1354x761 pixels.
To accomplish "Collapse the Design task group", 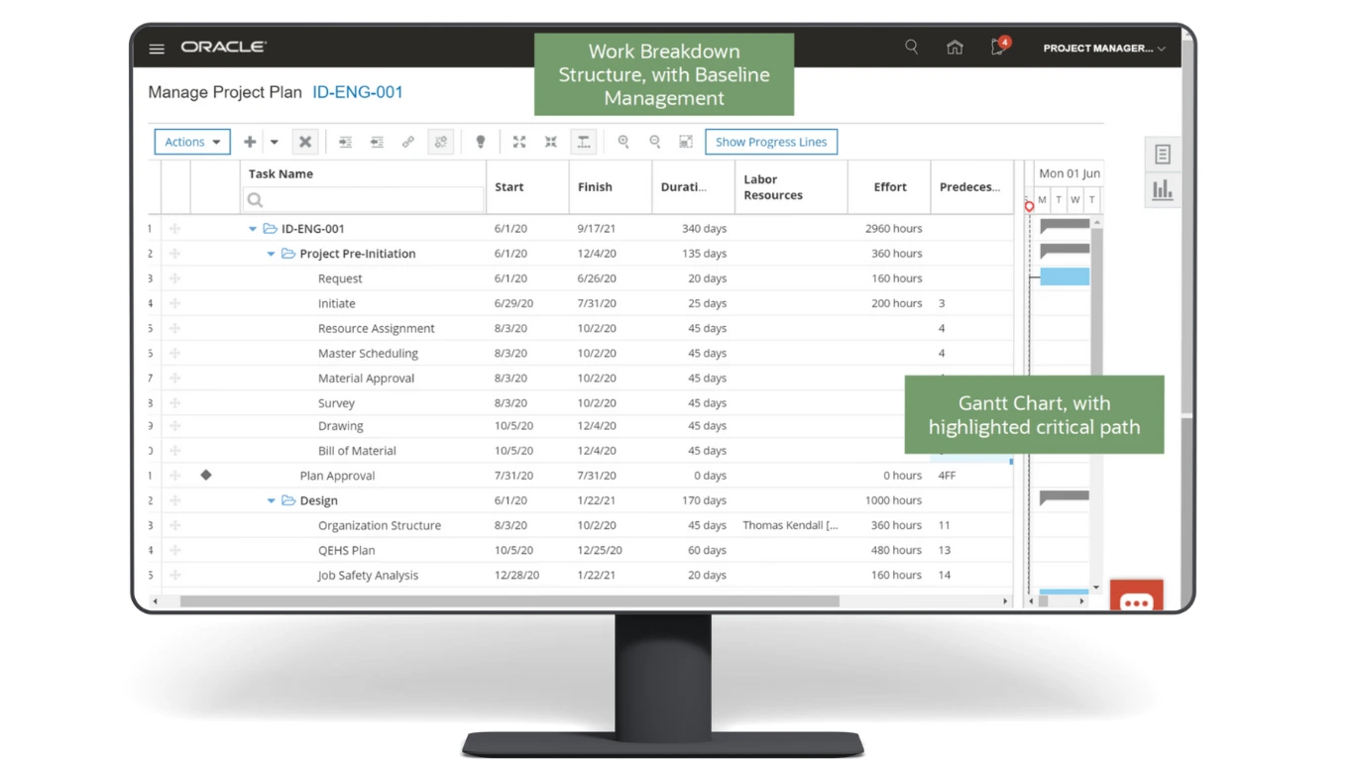I will click(271, 501).
